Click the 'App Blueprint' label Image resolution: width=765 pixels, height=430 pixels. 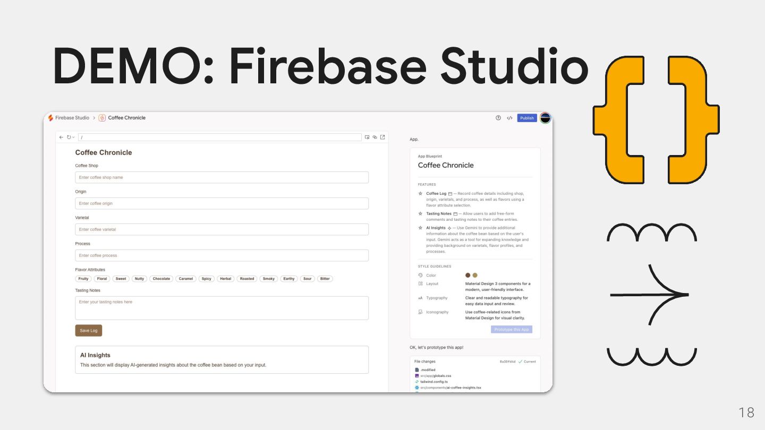430,157
